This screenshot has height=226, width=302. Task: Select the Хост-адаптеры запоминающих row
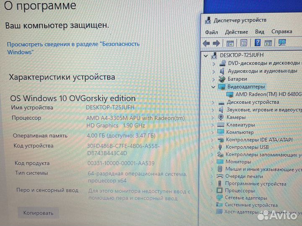pos(263,212)
